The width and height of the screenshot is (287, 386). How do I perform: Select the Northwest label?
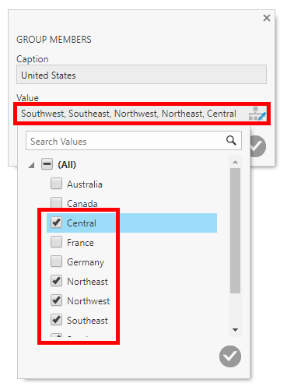point(89,301)
